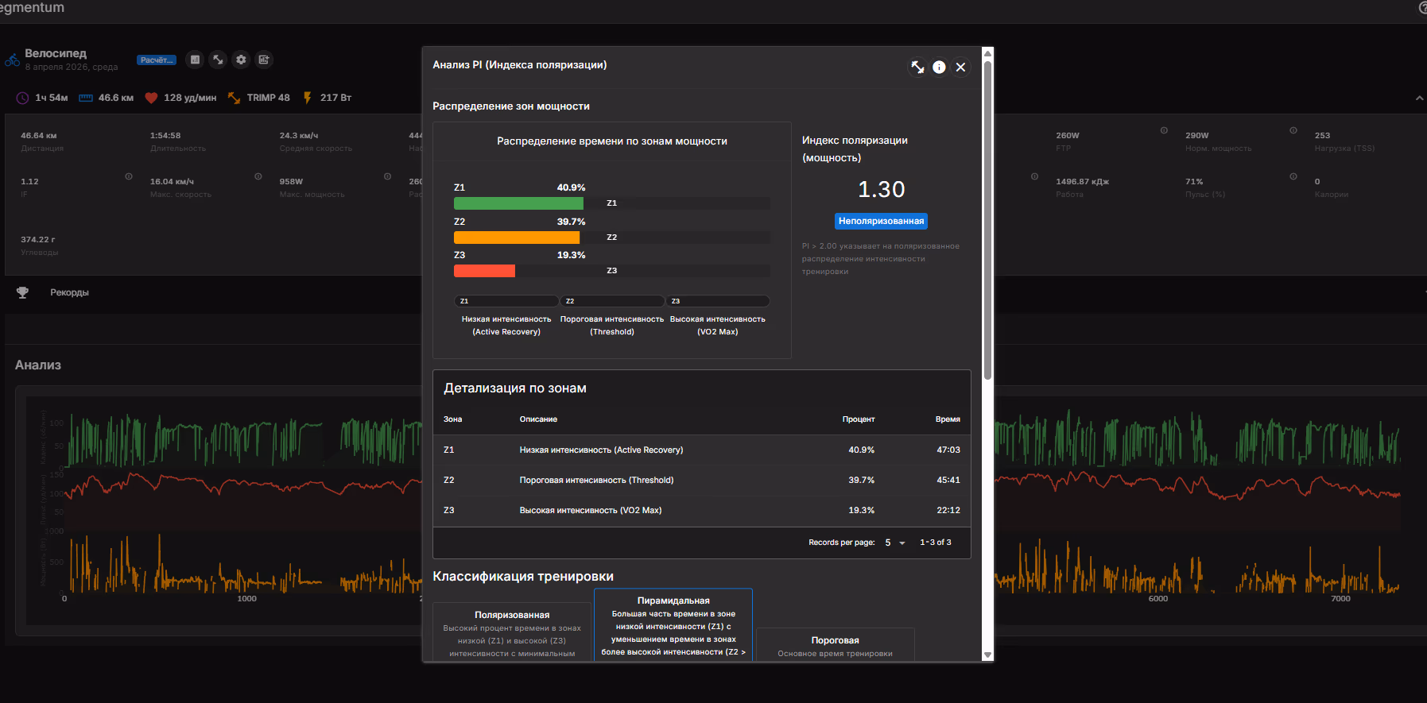Select the Поляризованная classification card
1427x703 pixels.
512,632
